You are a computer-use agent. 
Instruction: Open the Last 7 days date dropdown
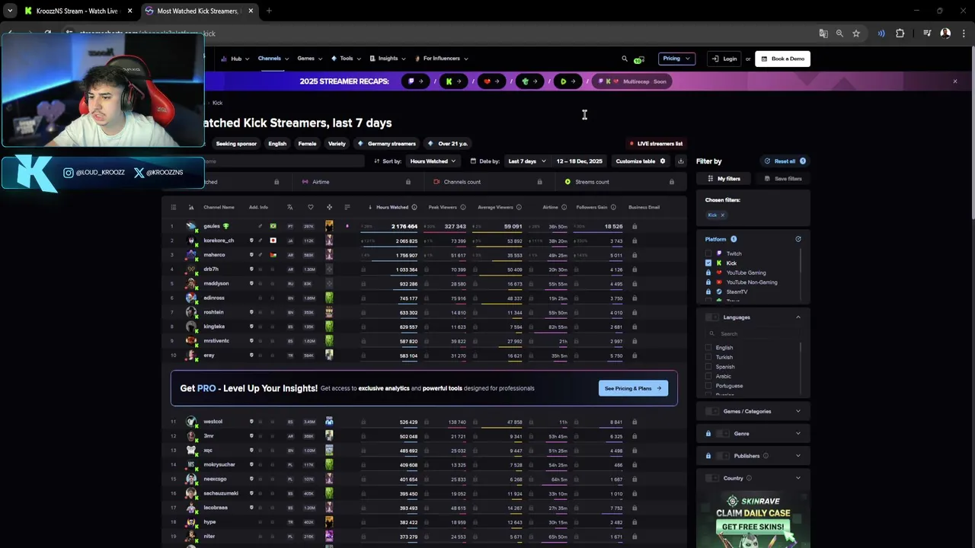(526, 161)
